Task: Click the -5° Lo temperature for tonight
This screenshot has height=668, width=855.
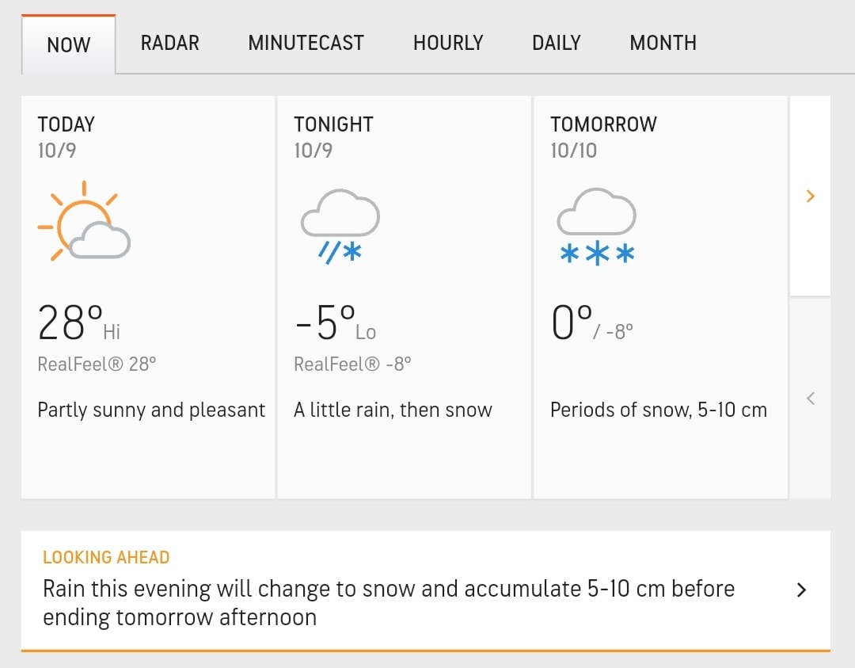Action: tap(335, 323)
